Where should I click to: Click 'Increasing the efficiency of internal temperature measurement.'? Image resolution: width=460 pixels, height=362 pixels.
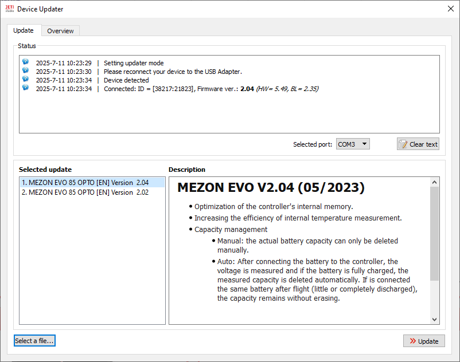click(x=298, y=218)
